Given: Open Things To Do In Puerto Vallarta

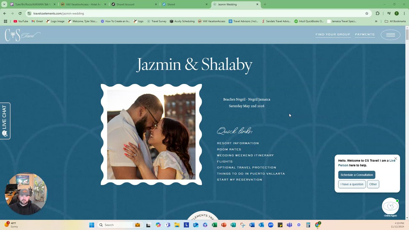Looking at the screenshot, I should (x=251, y=173).
